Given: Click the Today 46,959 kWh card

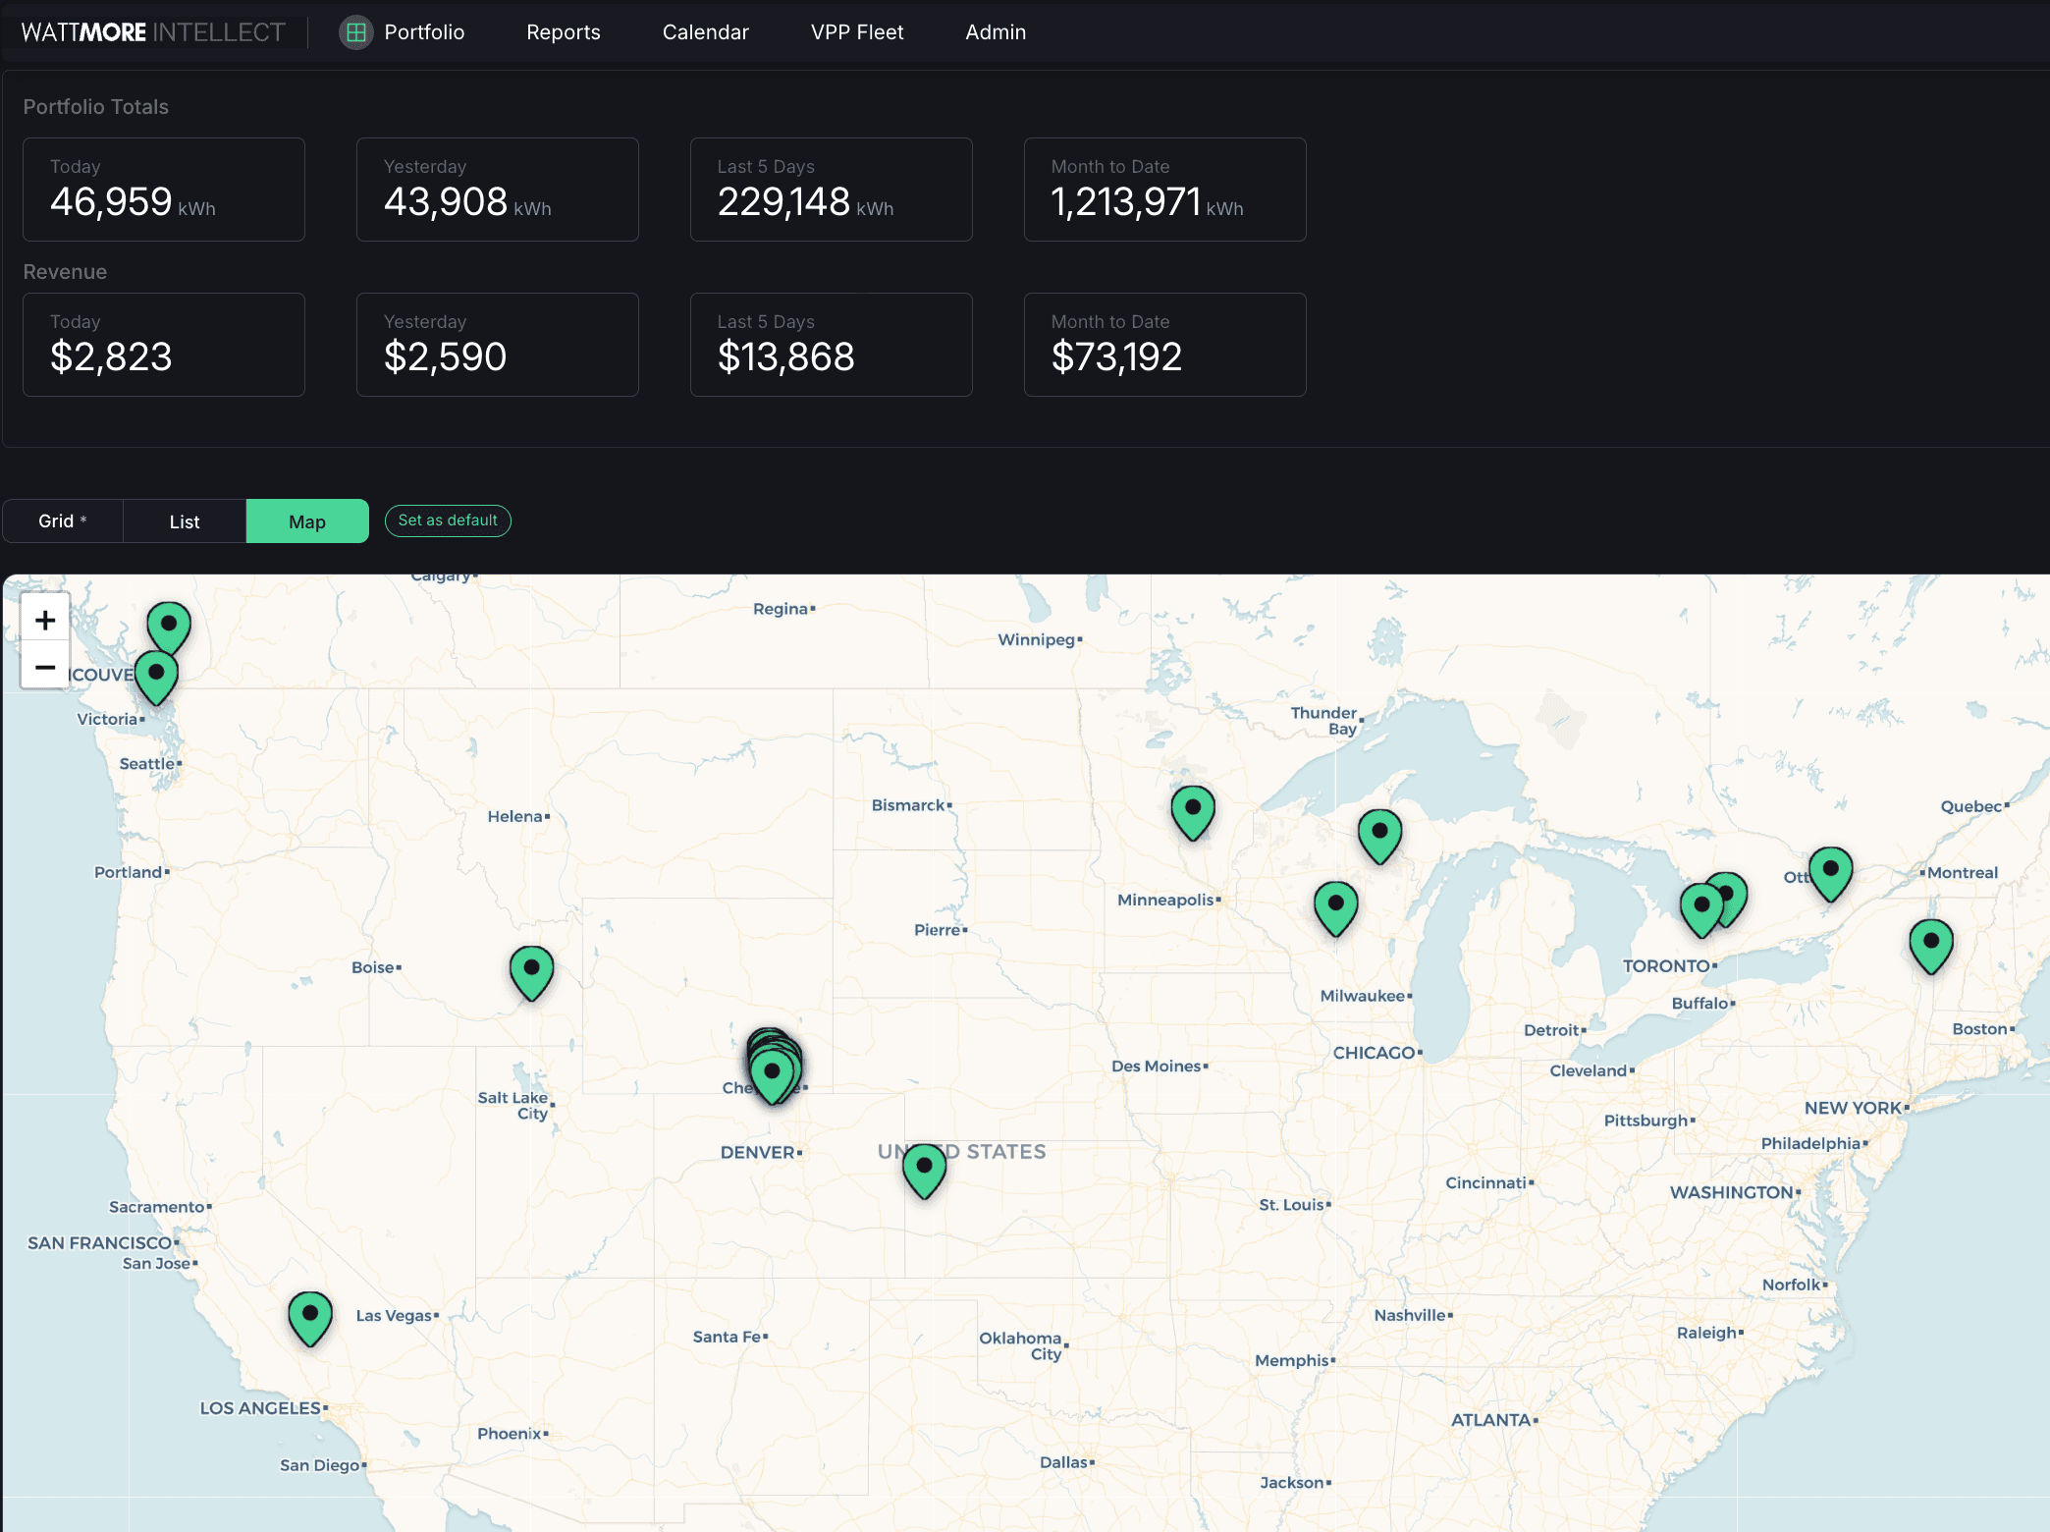Looking at the screenshot, I should click(x=164, y=190).
